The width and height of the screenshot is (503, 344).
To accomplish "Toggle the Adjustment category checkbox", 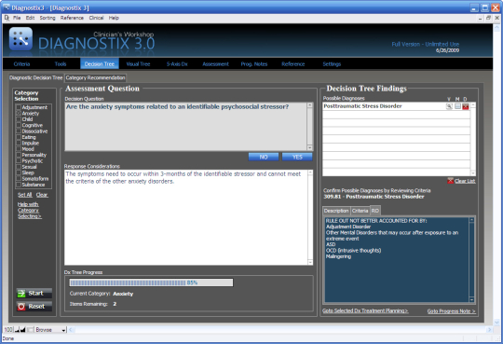I will pyautogui.click(x=19, y=107).
